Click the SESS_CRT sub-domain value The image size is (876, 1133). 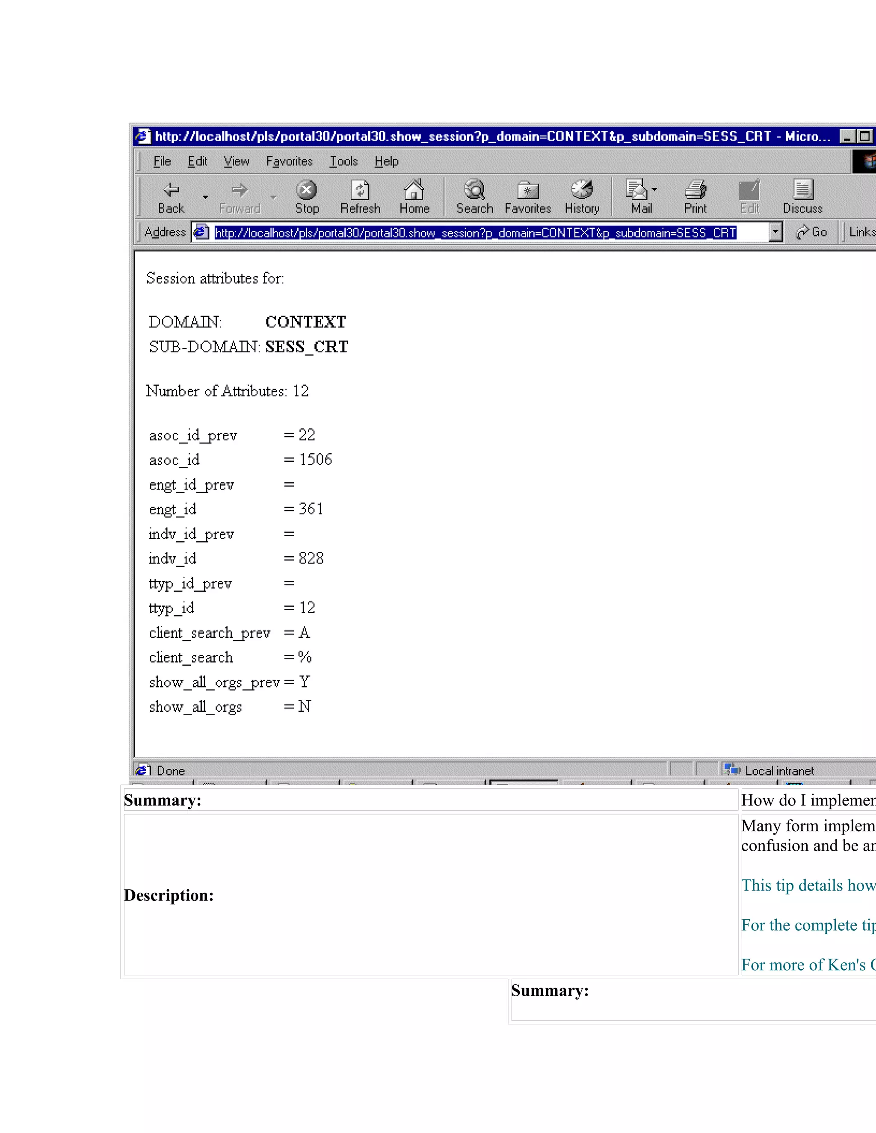(307, 347)
